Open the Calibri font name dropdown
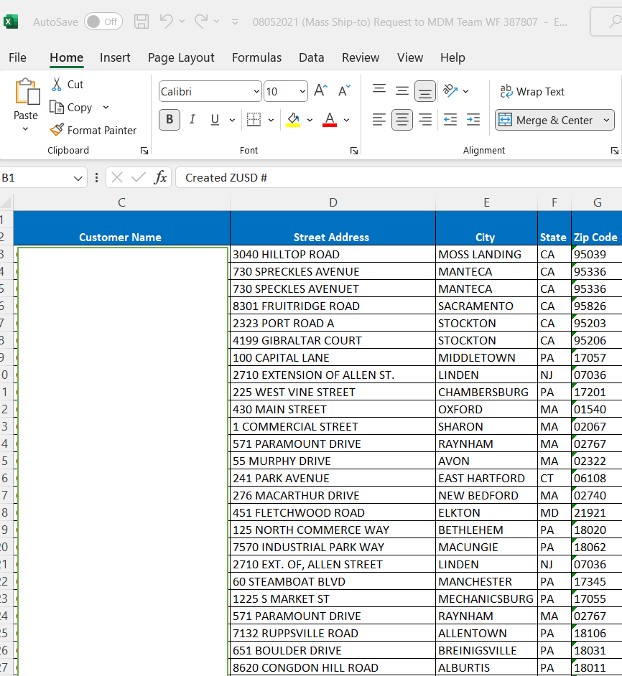Viewport: 622px width, 676px height. coord(257,92)
